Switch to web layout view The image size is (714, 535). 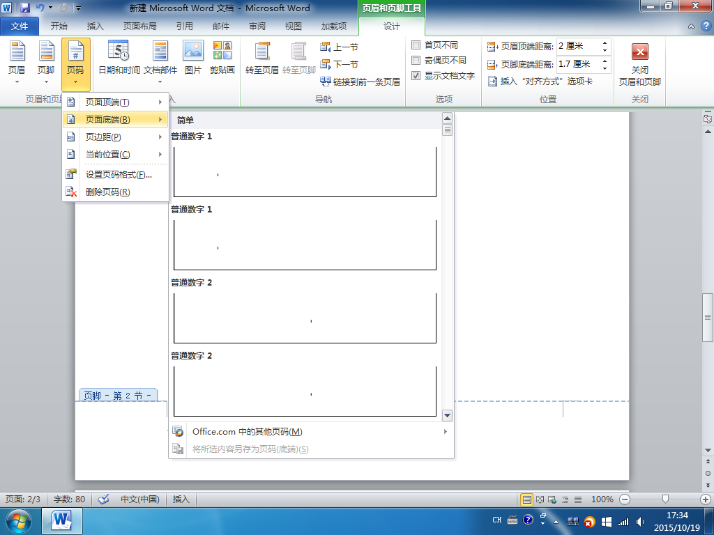(x=552, y=499)
